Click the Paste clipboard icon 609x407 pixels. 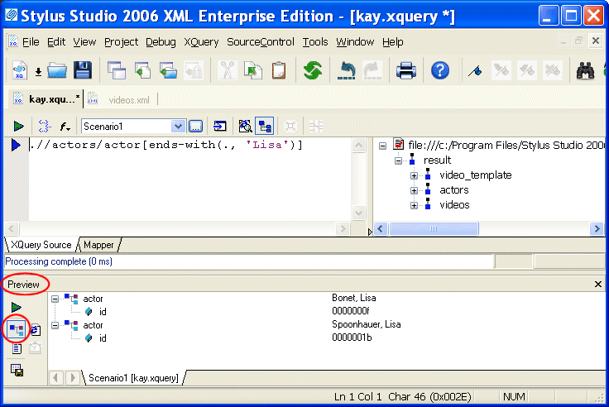click(x=279, y=70)
